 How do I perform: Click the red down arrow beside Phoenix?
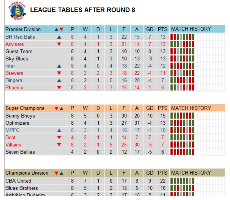click(x=59, y=88)
